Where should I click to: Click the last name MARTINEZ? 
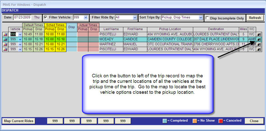111,44
